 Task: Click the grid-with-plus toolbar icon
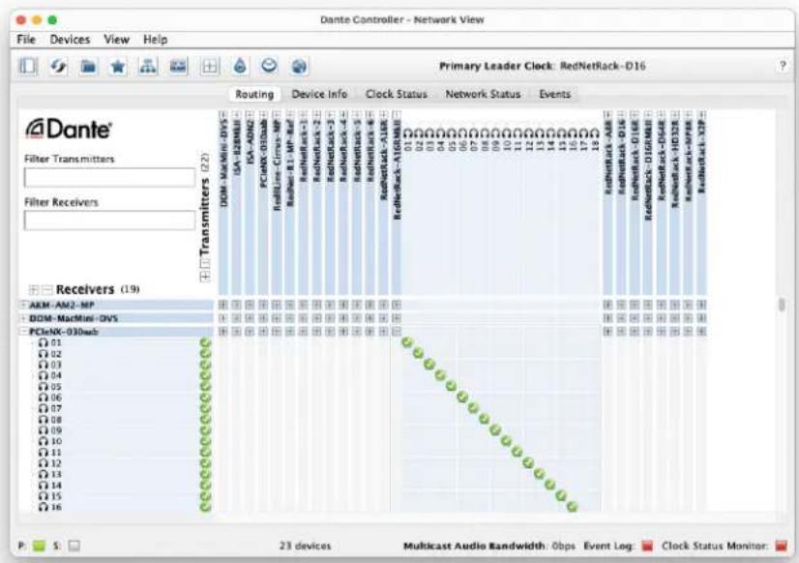click(209, 66)
